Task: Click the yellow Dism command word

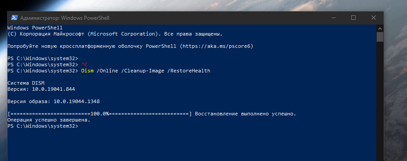Action: pyautogui.click(x=87, y=71)
